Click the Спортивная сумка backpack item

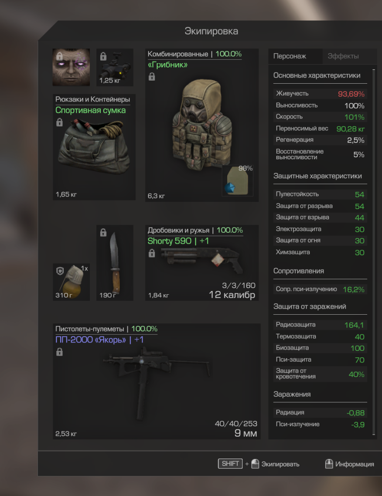[x=94, y=147]
